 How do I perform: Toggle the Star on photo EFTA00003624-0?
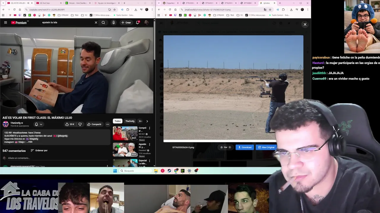(x=225, y=147)
